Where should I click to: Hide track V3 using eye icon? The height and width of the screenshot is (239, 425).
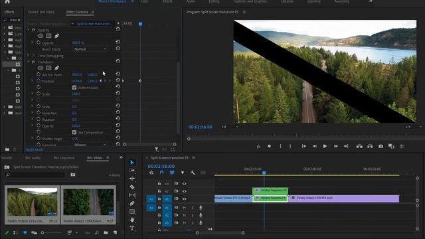pos(185,184)
